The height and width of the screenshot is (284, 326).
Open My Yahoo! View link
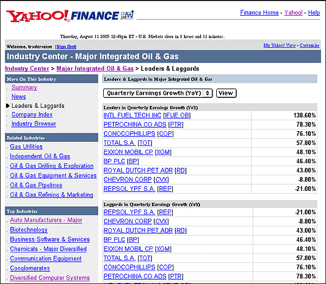click(279, 45)
